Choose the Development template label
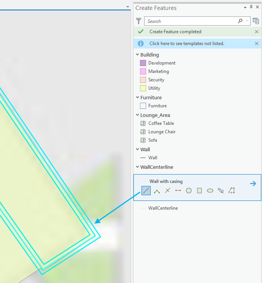262x283 pixels. (162, 63)
